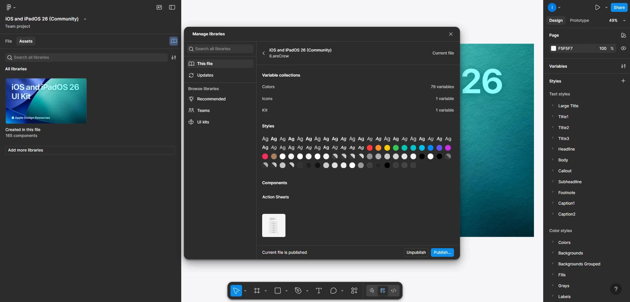Expand the Grays color styles group
Screen dimensions: 630x302
pos(553,285)
